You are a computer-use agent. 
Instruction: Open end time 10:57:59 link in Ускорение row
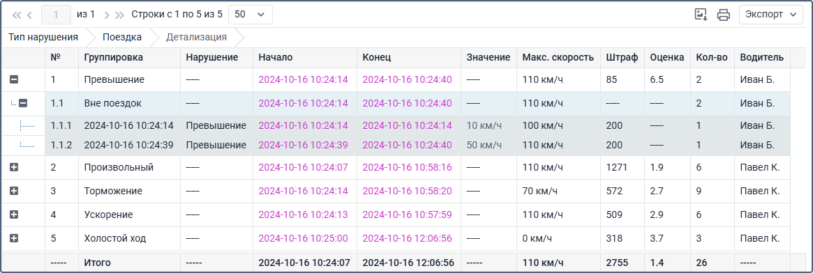pos(407,214)
